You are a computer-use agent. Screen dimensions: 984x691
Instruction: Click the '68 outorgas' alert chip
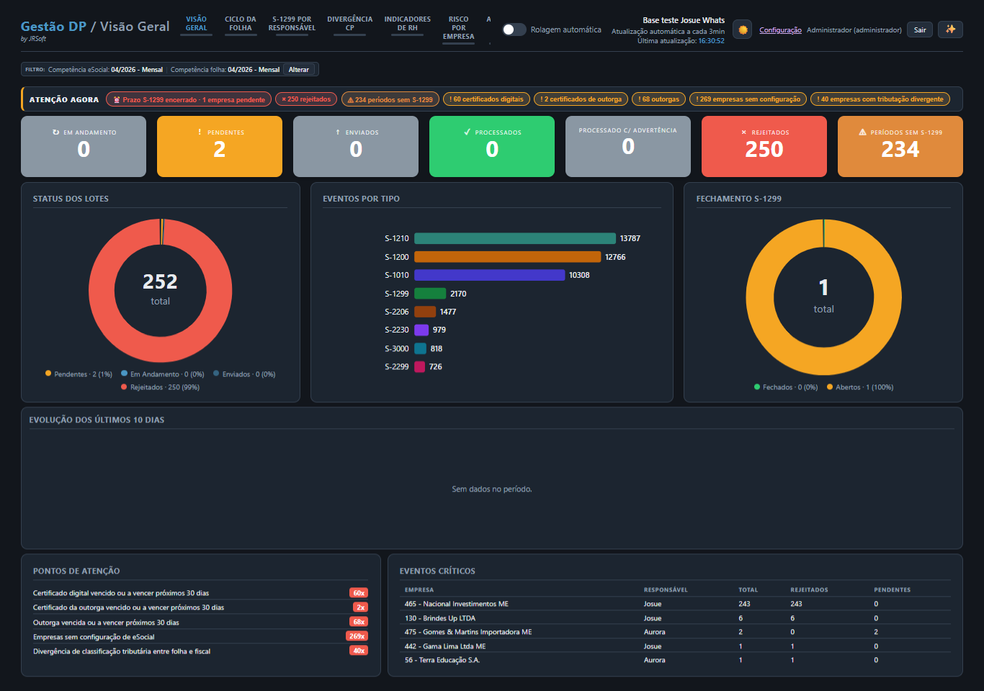(x=658, y=99)
